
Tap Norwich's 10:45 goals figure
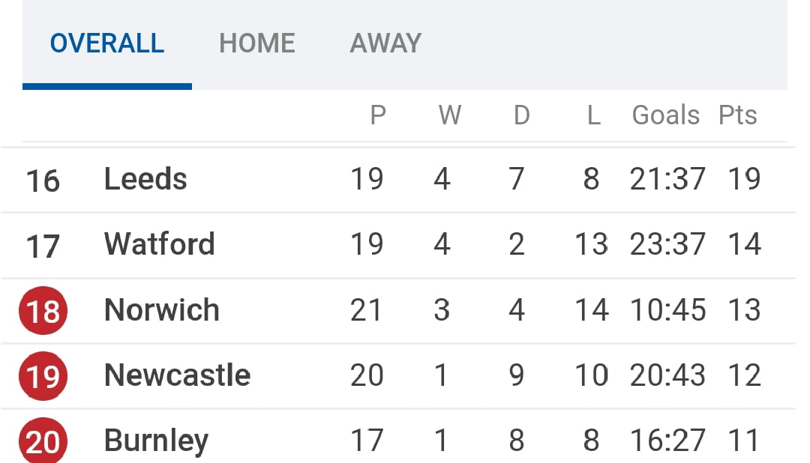667,310
